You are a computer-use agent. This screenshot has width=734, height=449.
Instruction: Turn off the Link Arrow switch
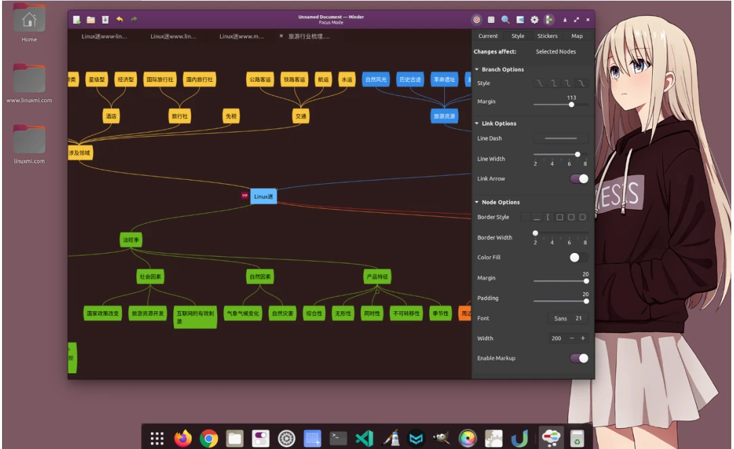579,179
